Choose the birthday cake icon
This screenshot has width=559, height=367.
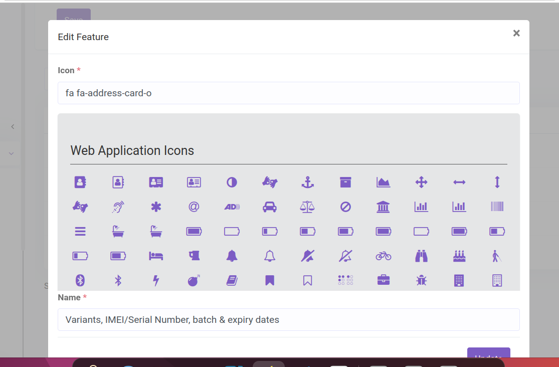click(459, 256)
